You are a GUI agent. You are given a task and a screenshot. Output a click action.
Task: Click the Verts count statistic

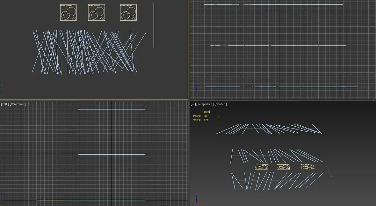click(x=206, y=120)
